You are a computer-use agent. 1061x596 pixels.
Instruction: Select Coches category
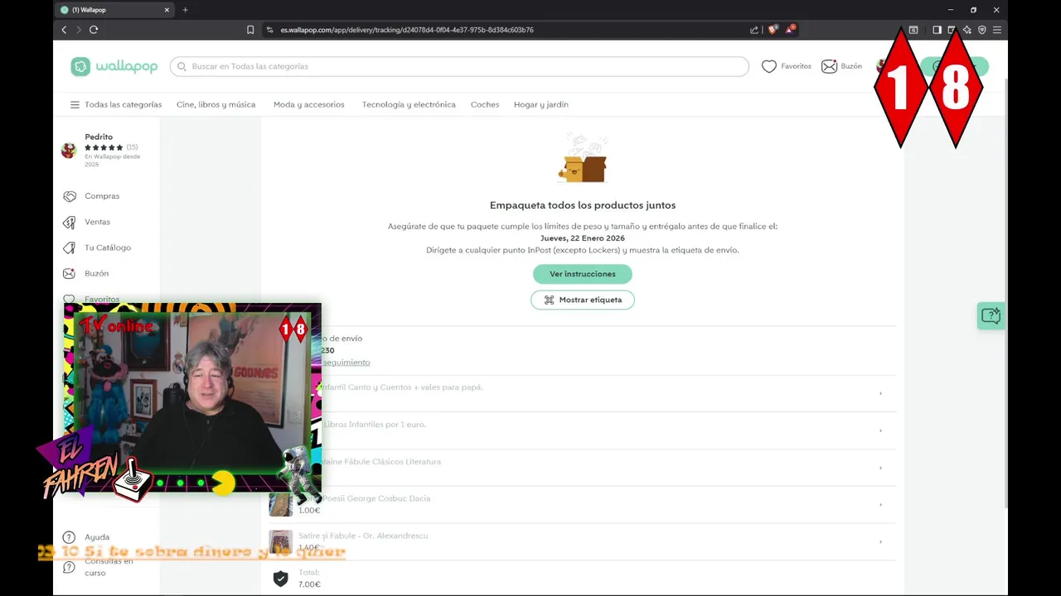click(485, 104)
